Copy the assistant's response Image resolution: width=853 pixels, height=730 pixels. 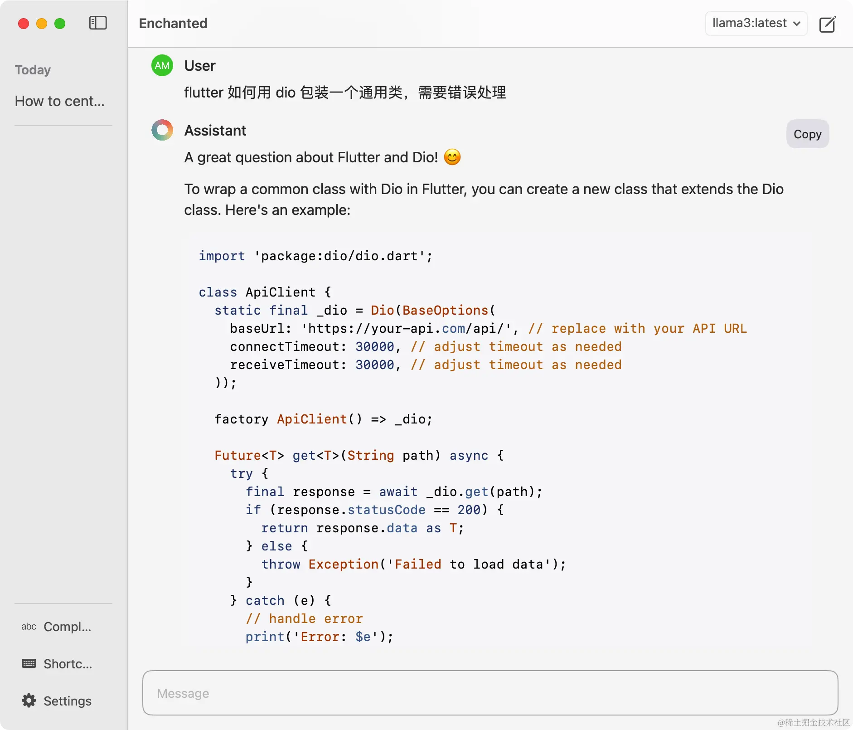click(x=807, y=134)
